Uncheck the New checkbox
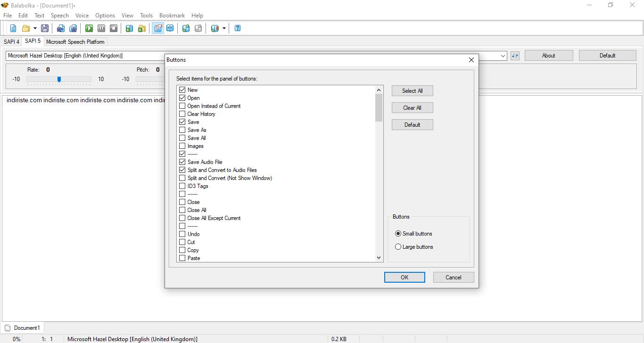644x343 pixels. 182,90
